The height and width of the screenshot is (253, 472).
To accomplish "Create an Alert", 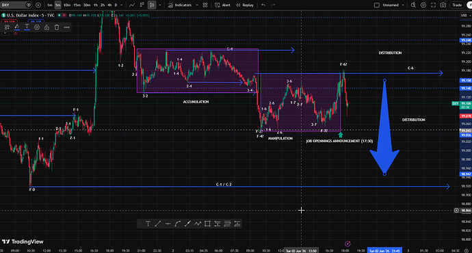I will pos(223,5).
